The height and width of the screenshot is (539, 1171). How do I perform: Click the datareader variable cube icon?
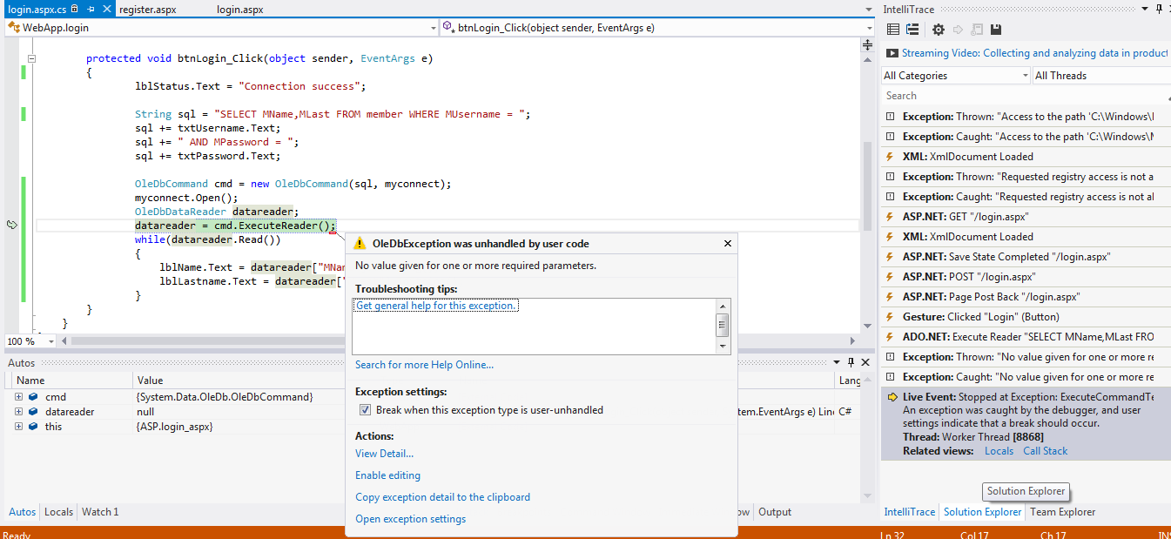click(33, 412)
